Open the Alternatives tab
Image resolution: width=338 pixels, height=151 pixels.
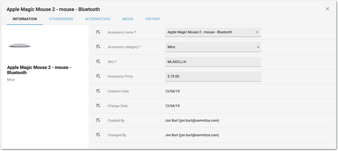[97, 19]
